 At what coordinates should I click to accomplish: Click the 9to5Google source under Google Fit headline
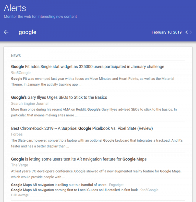(x=21, y=73)
